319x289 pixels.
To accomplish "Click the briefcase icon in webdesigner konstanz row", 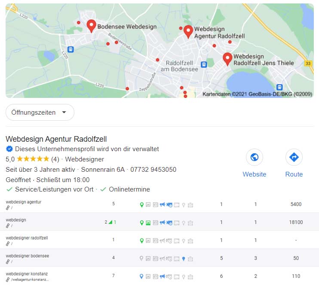I will pos(190,277).
